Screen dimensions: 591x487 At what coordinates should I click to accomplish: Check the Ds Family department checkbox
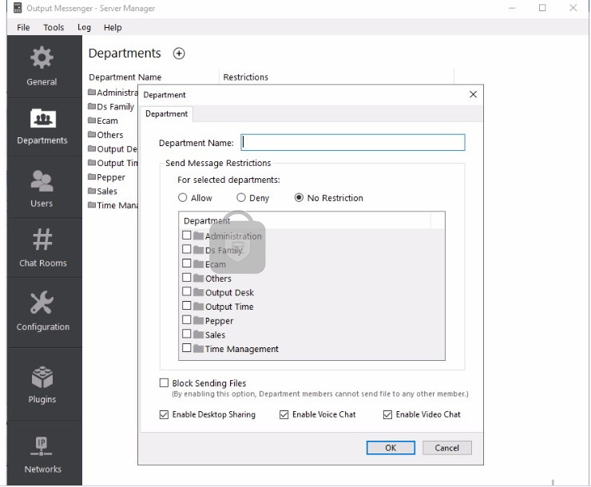coord(187,249)
